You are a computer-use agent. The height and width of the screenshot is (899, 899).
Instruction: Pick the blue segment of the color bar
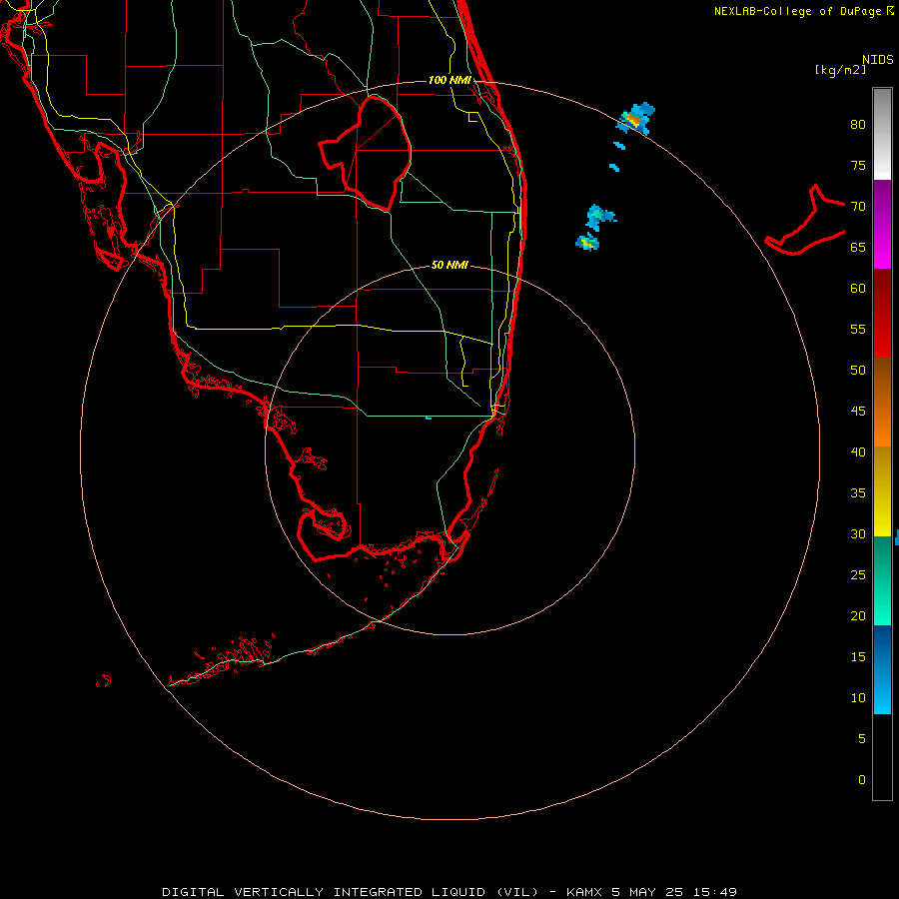[x=882, y=669]
